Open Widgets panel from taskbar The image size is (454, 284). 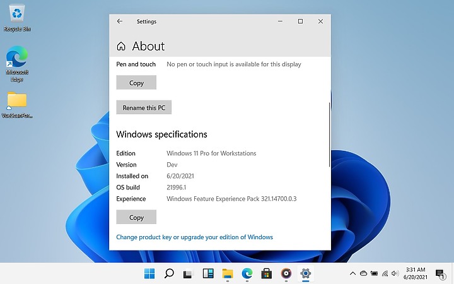click(208, 273)
